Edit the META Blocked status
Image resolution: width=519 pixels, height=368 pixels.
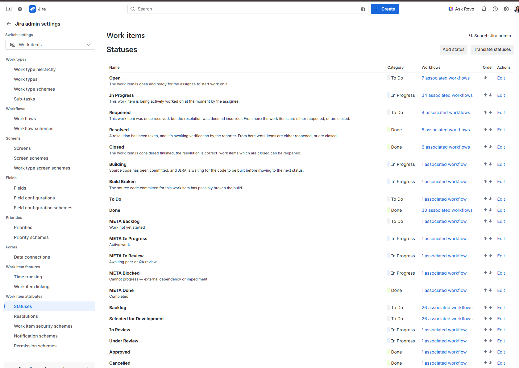(501, 273)
